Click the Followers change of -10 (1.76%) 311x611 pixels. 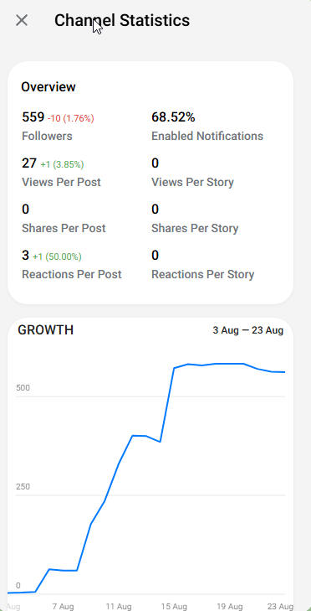click(x=71, y=118)
